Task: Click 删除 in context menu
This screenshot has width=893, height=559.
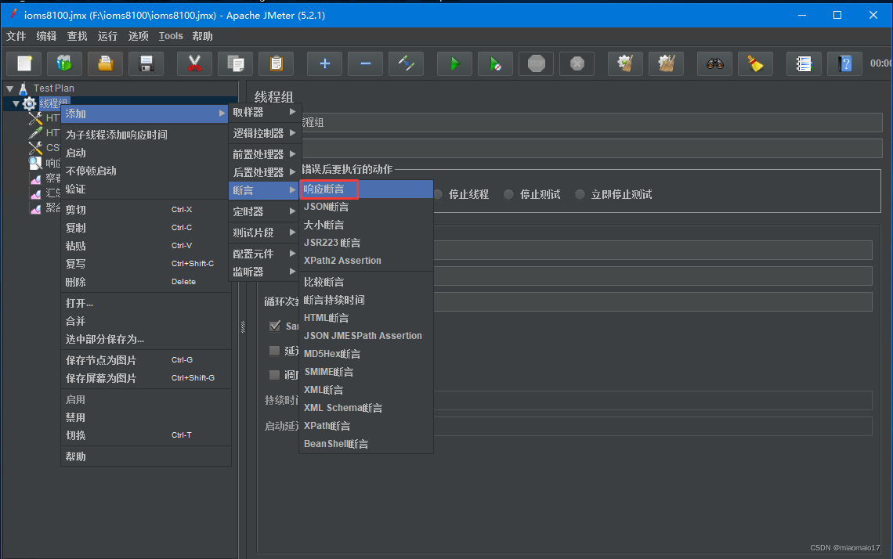Action: [x=145, y=282]
